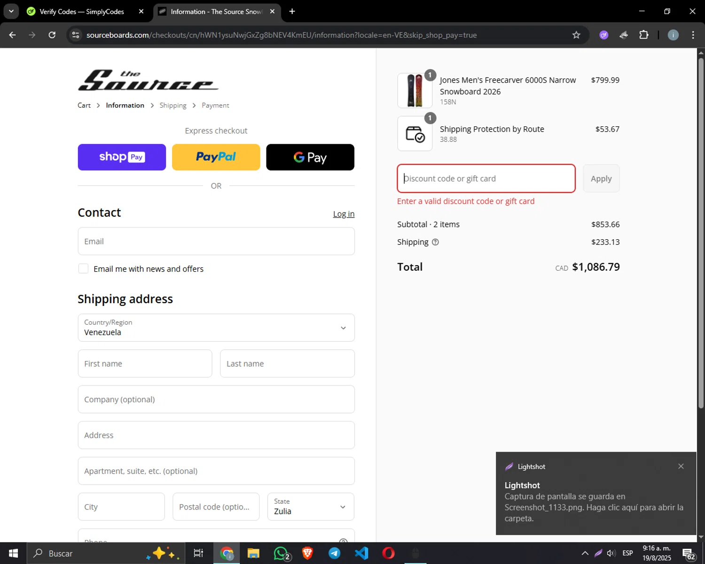705x564 pixels.
Task: Open the taskbar clock and date
Action: 657,553
